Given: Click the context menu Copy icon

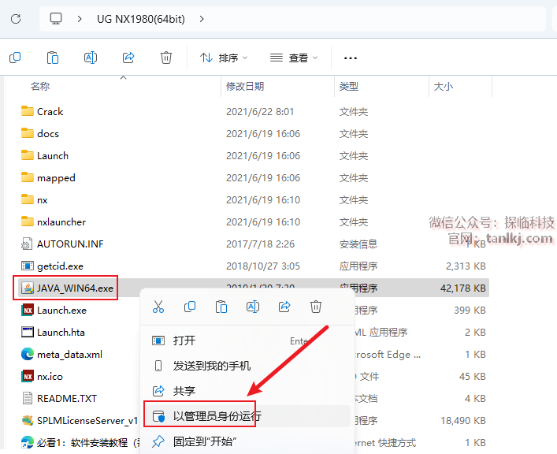Looking at the screenshot, I should pyautogui.click(x=190, y=307).
